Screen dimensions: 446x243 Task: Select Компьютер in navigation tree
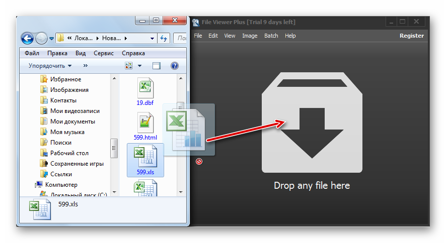(61, 185)
